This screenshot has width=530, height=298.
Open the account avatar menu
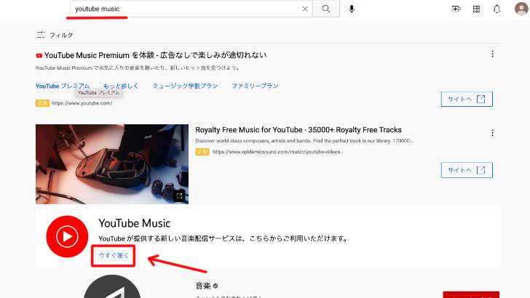(x=521, y=9)
